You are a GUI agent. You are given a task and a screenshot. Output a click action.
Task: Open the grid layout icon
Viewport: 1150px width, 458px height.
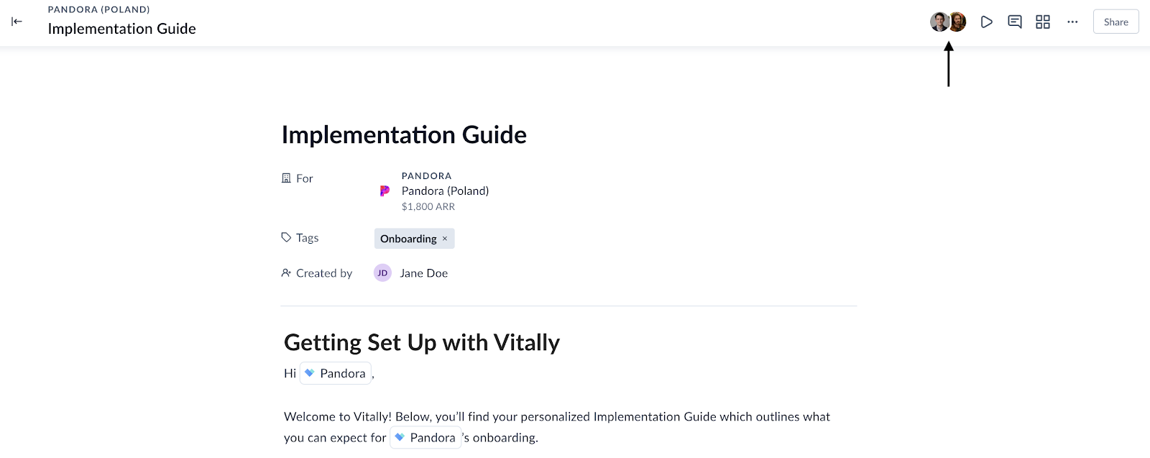tap(1043, 22)
